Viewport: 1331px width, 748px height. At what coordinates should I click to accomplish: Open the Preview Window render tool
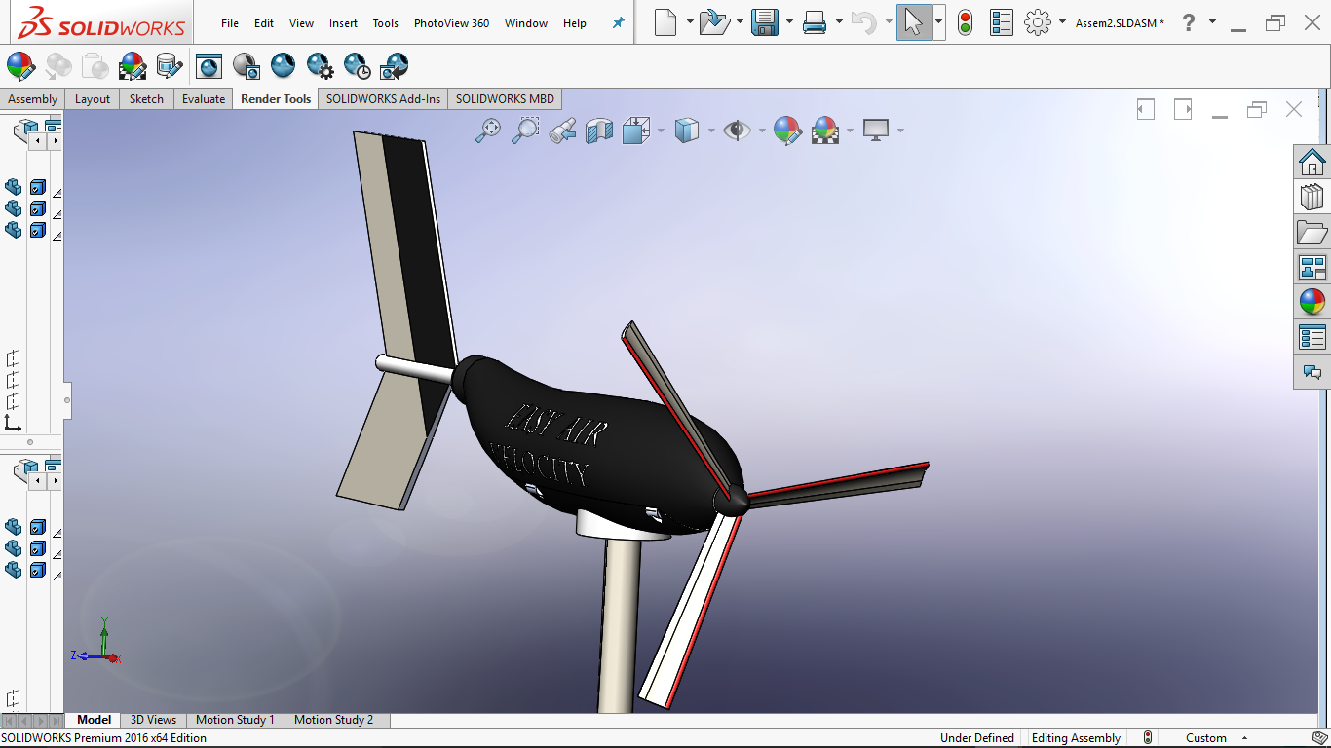pos(246,66)
